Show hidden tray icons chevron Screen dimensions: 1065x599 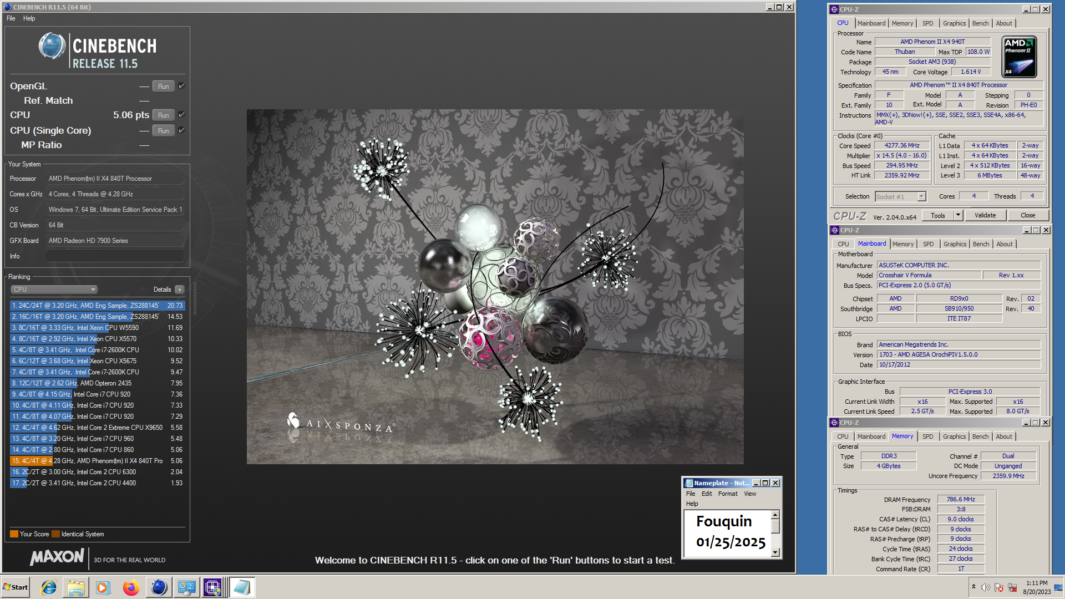[973, 587]
